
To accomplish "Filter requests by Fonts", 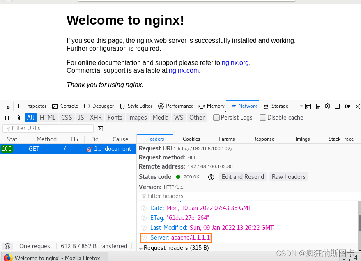I will pyautogui.click(x=115, y=118).
